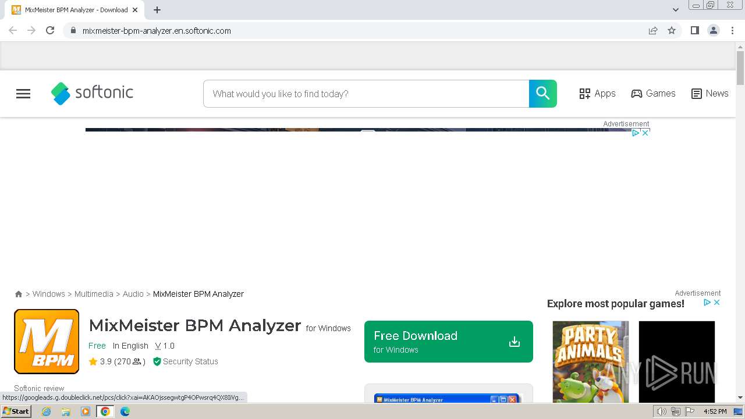
Task: Select the MixMeister BPM Analyzer tab
Action: tap(76, 10)
